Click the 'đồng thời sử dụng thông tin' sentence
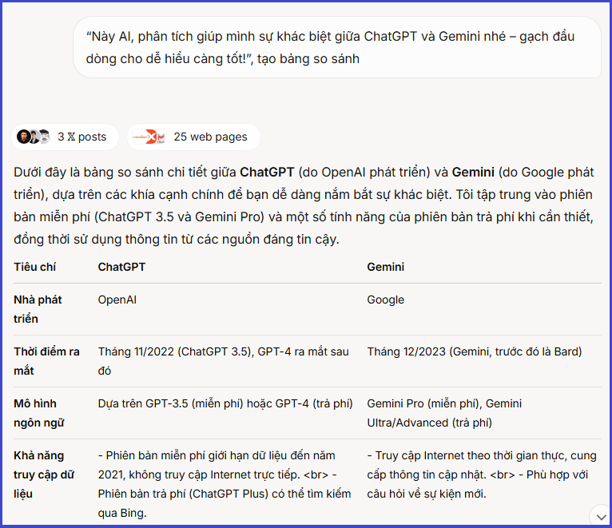612x528 pixels. [177, 239]
